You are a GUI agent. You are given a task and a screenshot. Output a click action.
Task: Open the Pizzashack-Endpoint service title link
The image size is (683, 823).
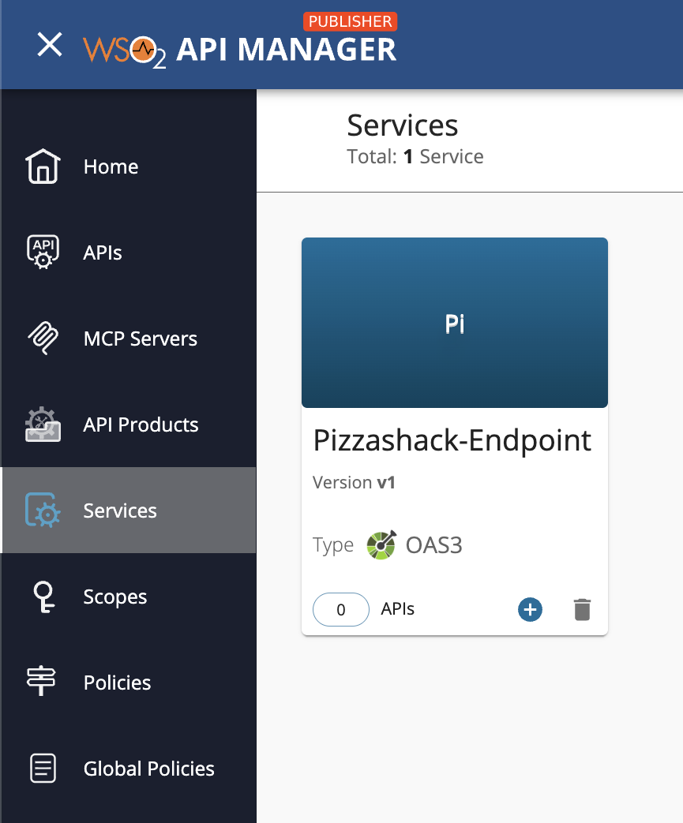click(x=452, y=440)
